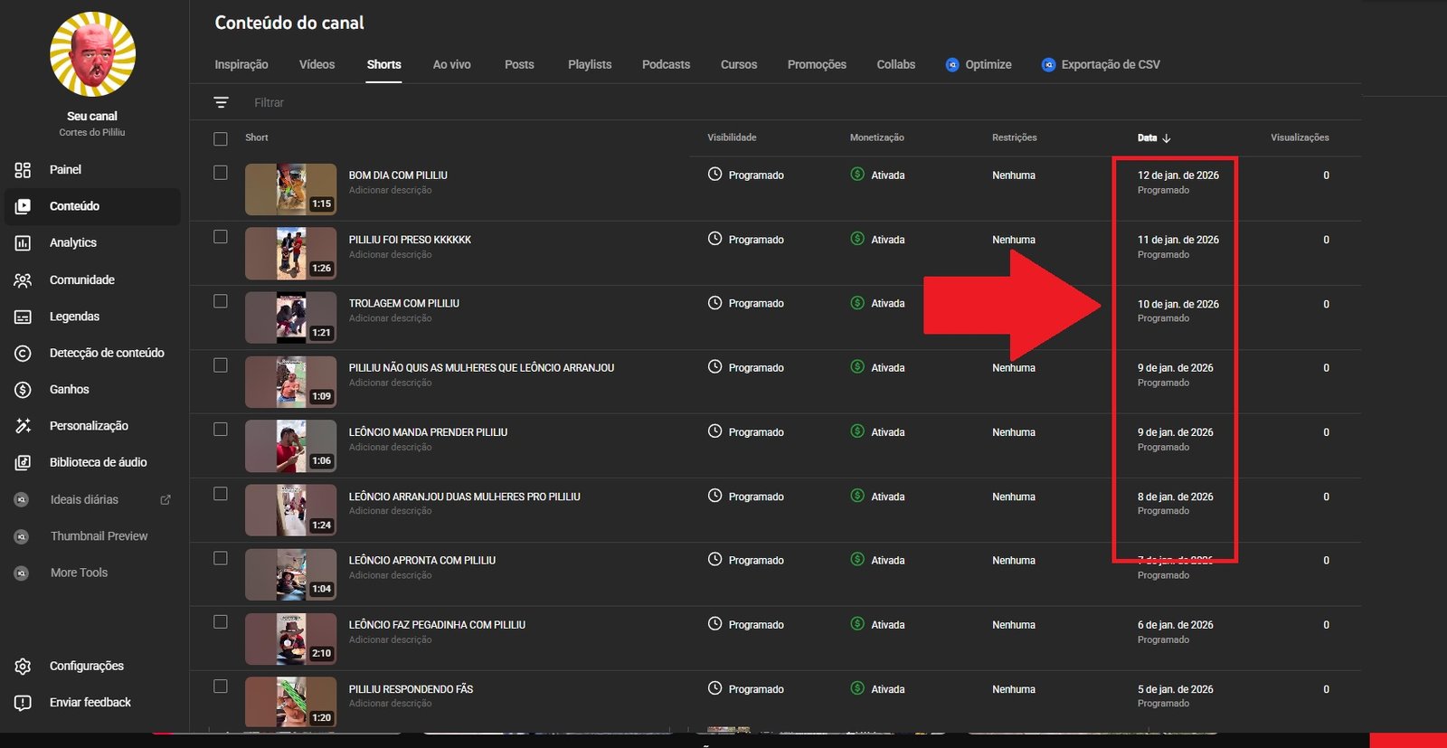This screenshot has height=748, width=1447.
Task: Open visibility options for PILILIU FOI PRESO KKKKKK
Action: (746, 240)
